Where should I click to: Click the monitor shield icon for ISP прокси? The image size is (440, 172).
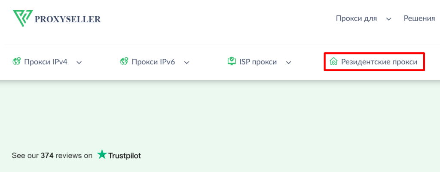[x=232, y=61]
